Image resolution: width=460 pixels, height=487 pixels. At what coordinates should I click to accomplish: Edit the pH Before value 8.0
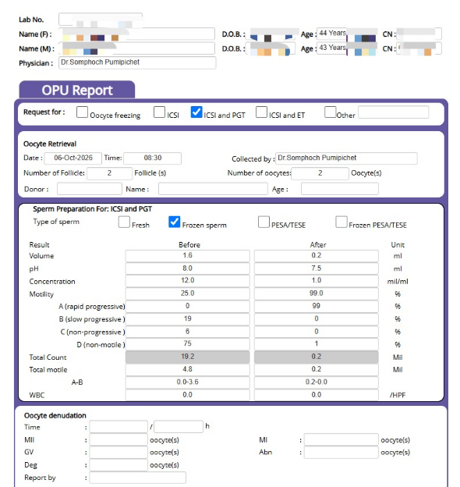click(x=187, y=268)
